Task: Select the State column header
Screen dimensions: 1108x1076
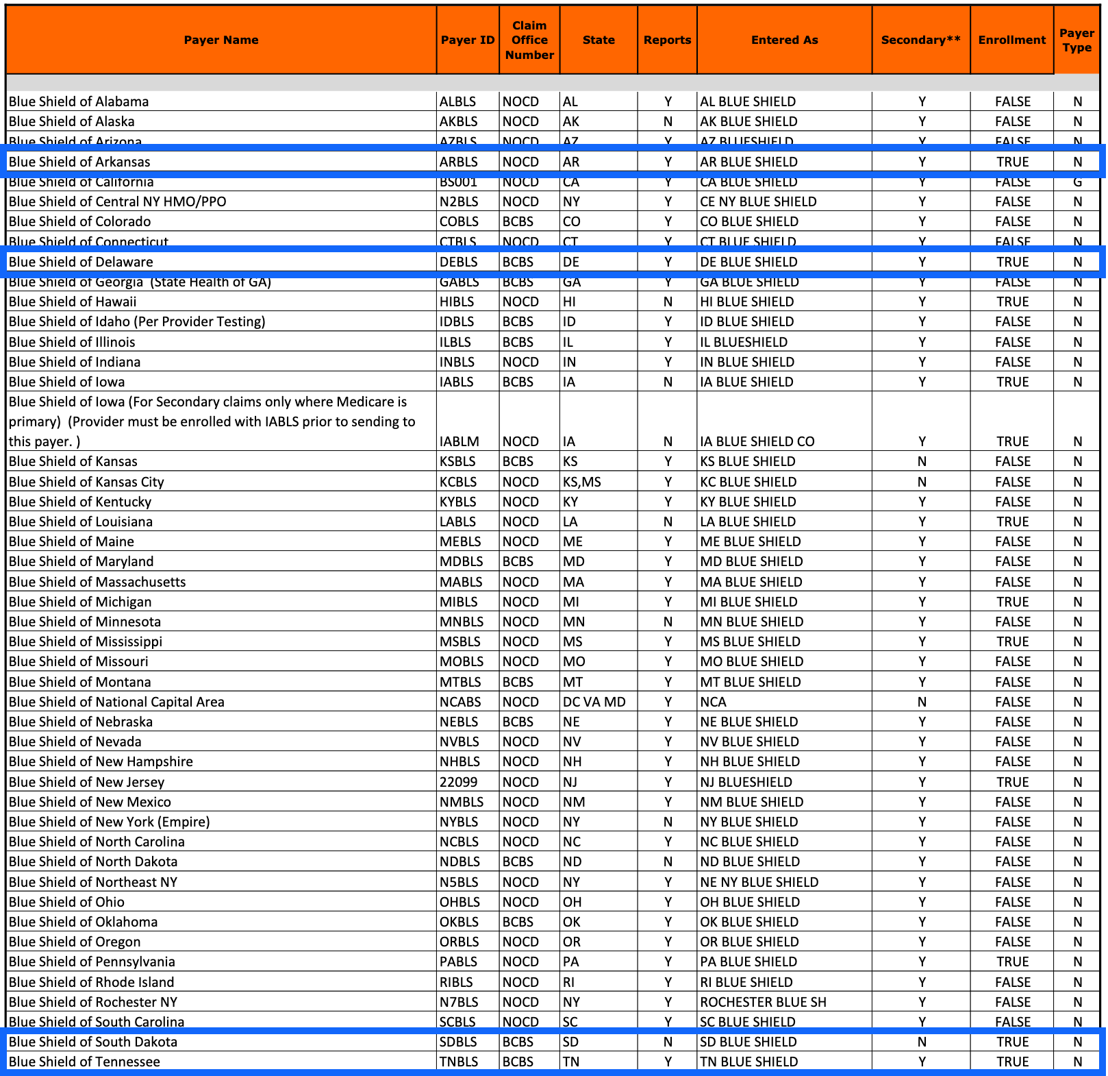Action: click(598, 40)
